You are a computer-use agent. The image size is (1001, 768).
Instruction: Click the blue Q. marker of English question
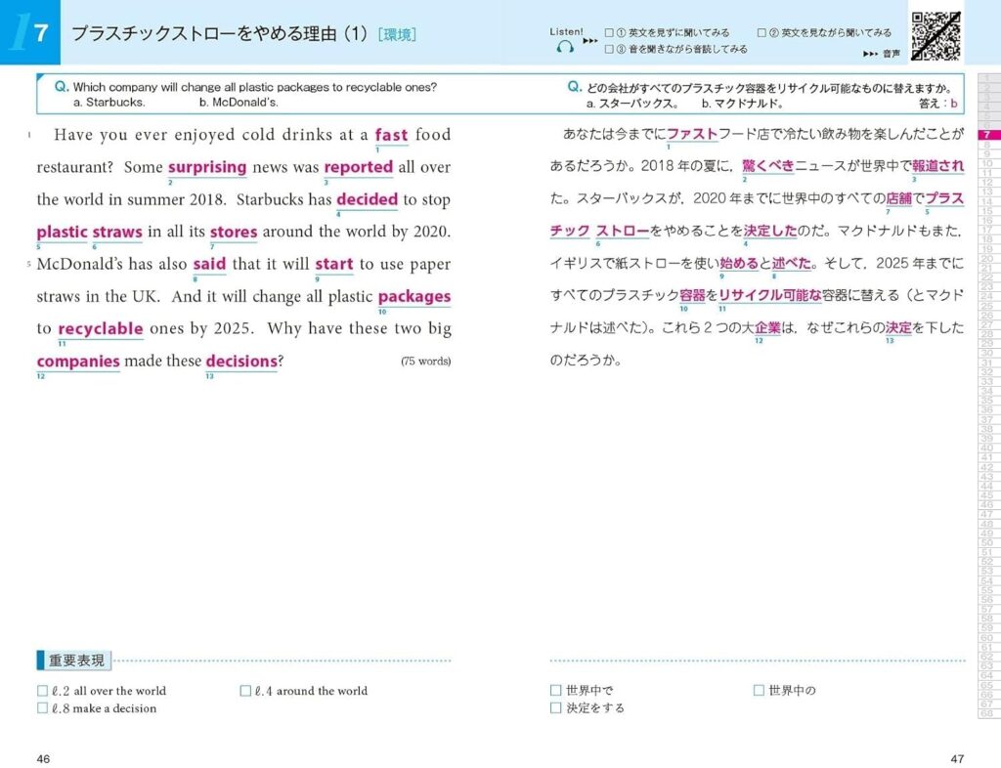pyautogui.click(x=62, y=87)
